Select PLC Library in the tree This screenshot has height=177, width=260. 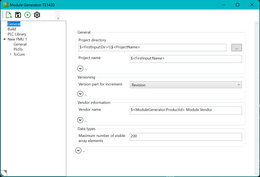coord(17,34)
